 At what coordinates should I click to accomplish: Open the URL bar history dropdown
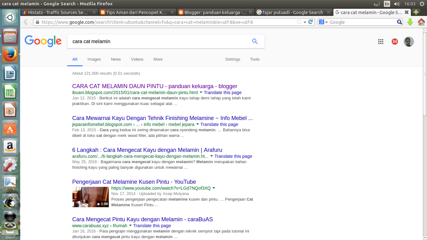[305, 22]
